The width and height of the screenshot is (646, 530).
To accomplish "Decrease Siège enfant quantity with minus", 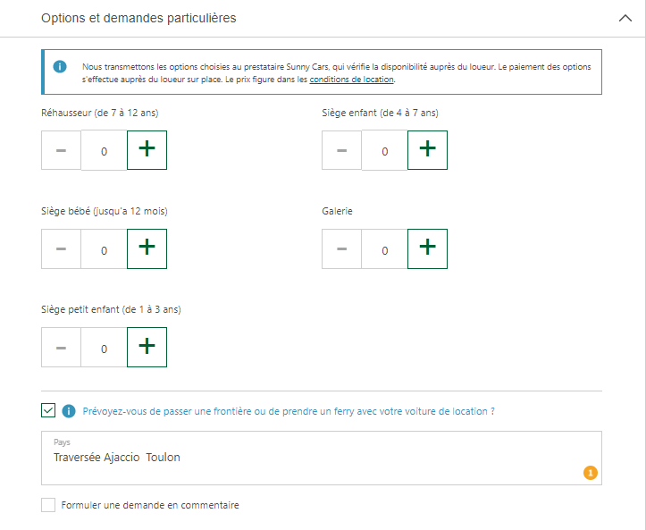I will (x=341, y=150).
